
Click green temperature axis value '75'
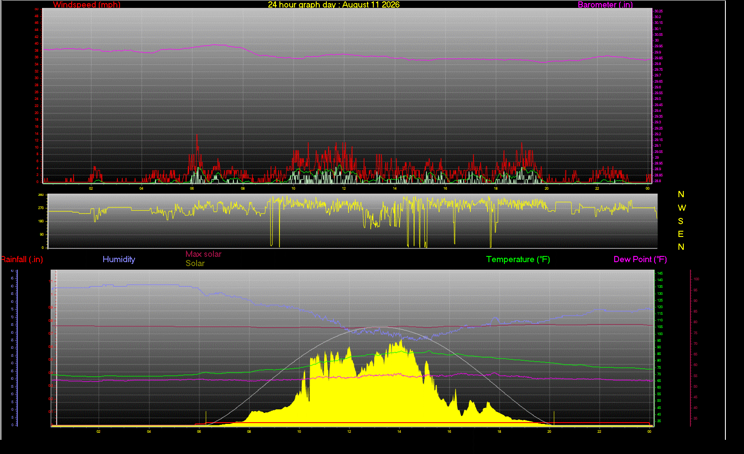click(659, 367)
